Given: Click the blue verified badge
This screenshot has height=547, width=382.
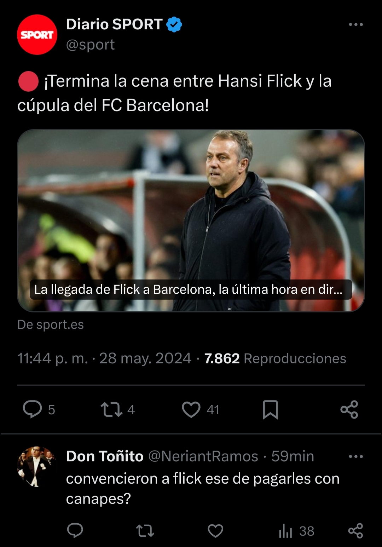Looking at the screenshot, I should (x=174, y=24).
